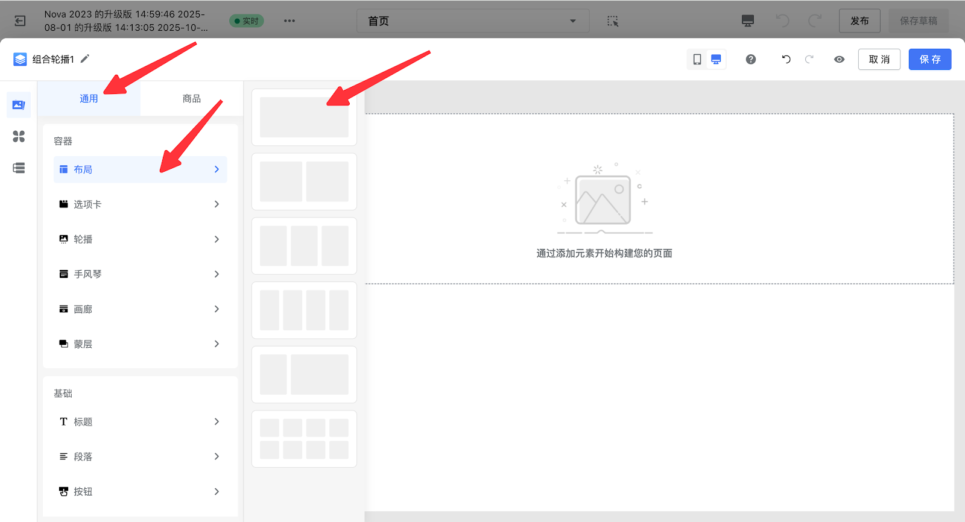Switch to mobile device view
Image resolution: width=965 pixels, height=522 pixels.
tap(697, 59)
